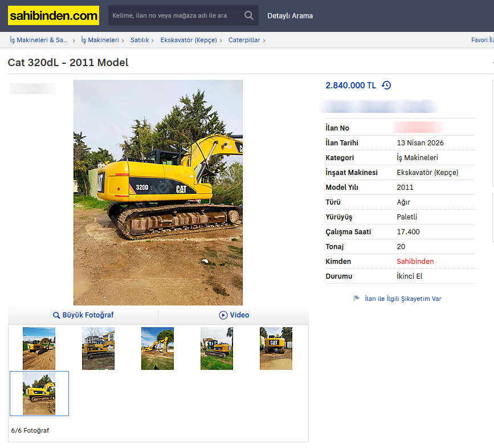Click the Paletli value
The height and width of the screenshot is (448, 494).
(406, 217)
